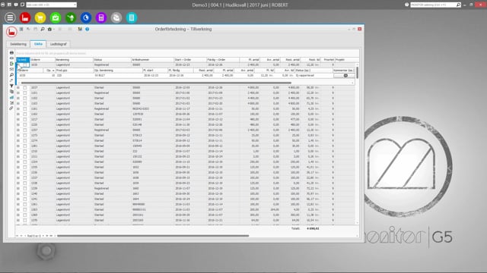Switch to the Selektering tab

click(18, 44)
